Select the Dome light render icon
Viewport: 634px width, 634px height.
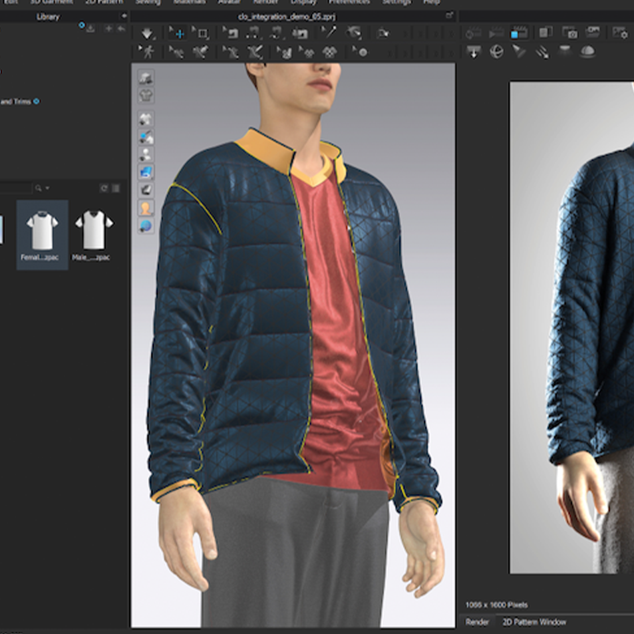587,51
